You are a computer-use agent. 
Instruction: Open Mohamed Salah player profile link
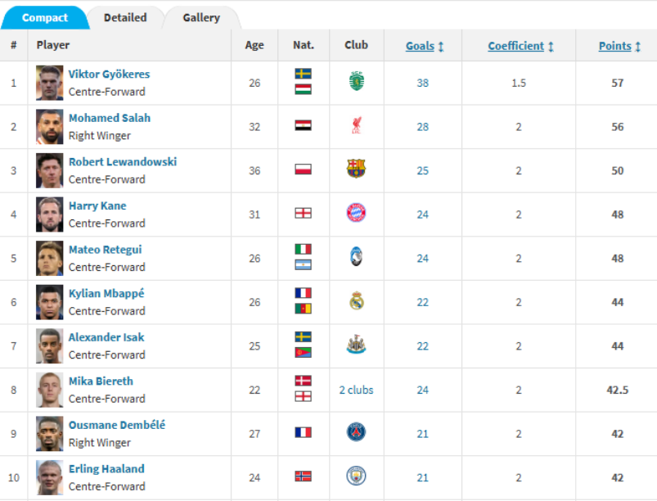(109, 118)
